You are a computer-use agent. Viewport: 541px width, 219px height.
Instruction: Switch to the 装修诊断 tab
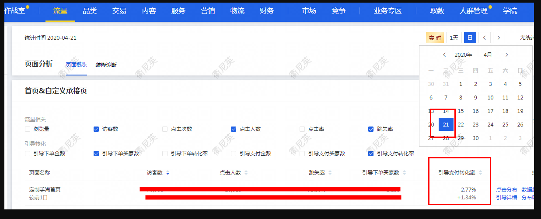(x=106, y=65)
